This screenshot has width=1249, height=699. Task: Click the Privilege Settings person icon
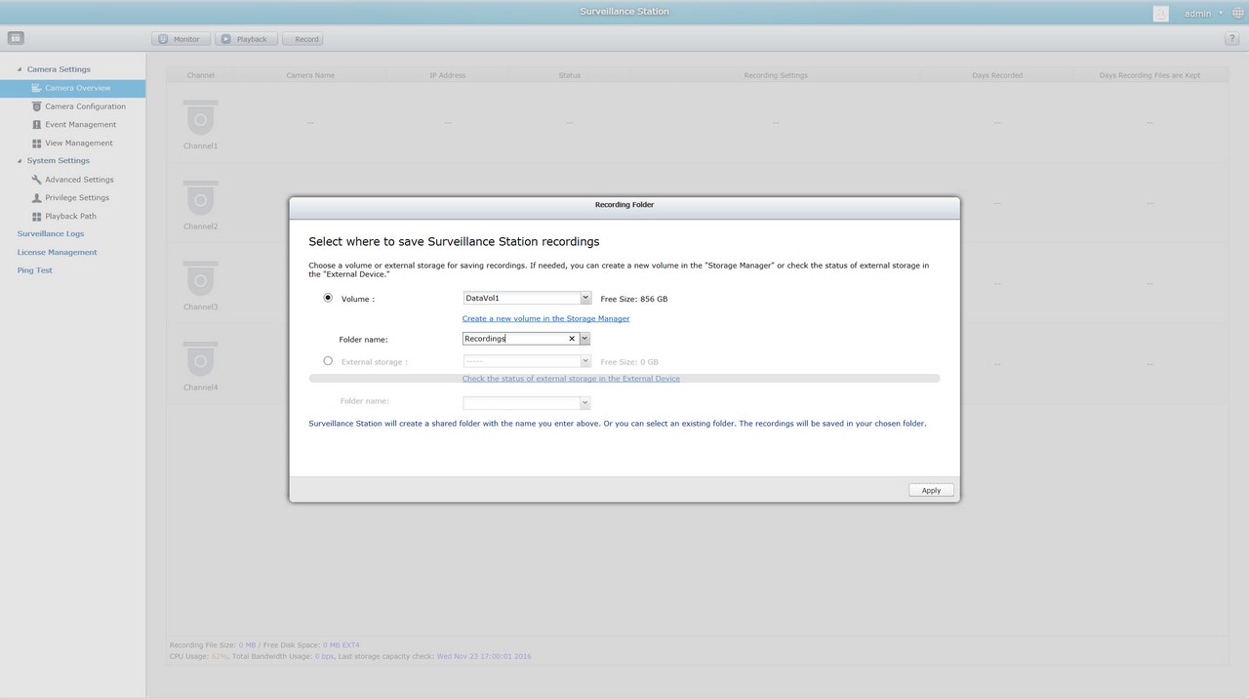pos(37,198)
